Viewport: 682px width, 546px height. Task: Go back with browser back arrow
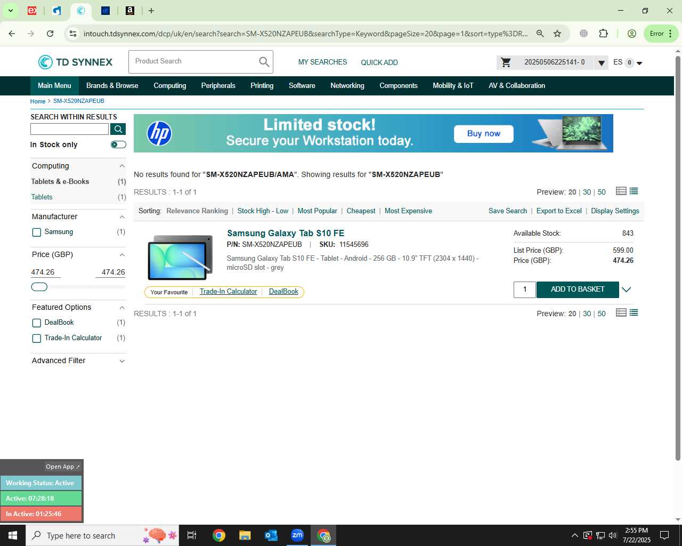coord(12,34)
